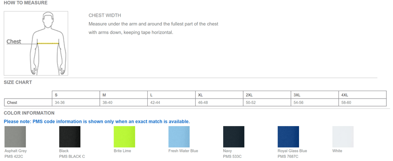Image resolution: width=393 pixels, height=161 pixels.
Task: Click the PMS 7687C code text
Action: [x=288, y=157]
